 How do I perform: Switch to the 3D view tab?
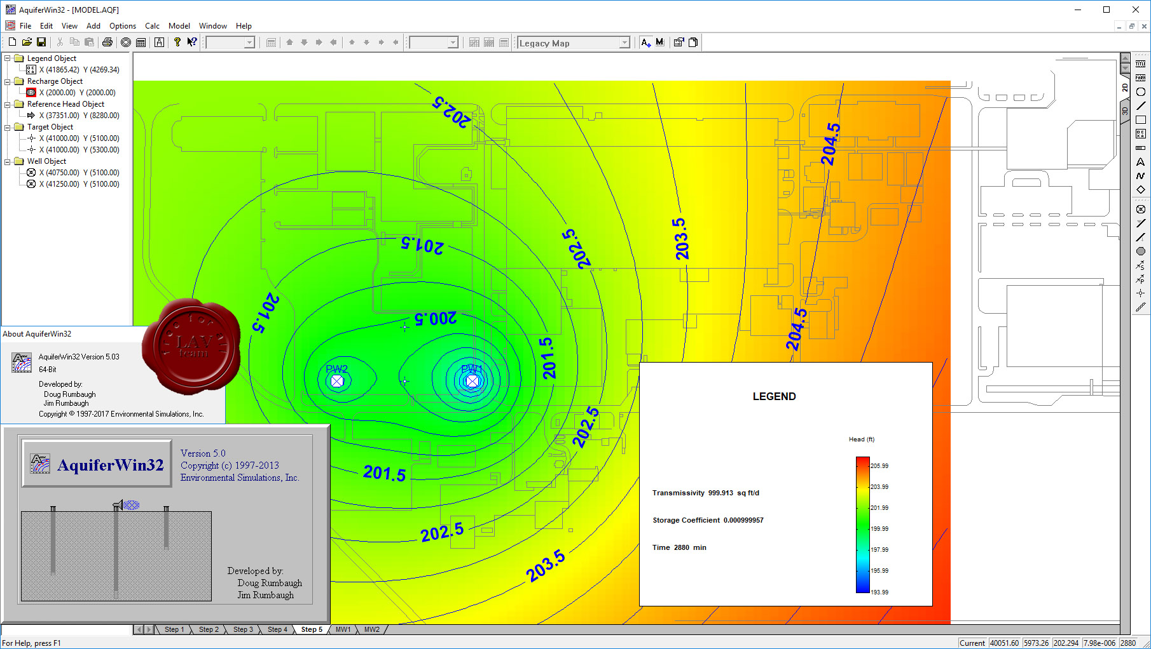(x=1124, y=110)
